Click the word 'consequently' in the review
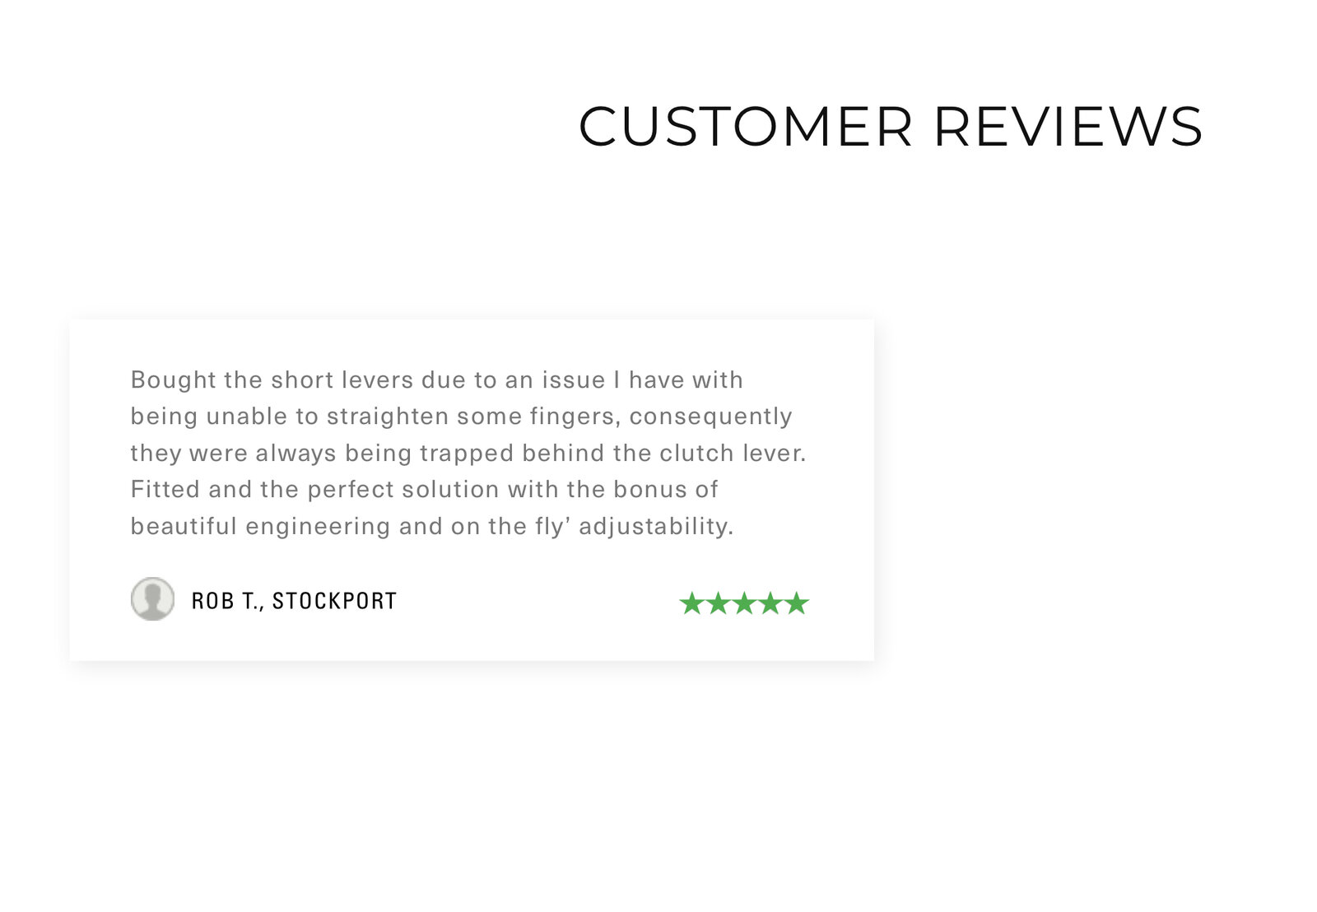Image resolution: width=1317 pixels, height=912 pixels. pyautogui.click(x=710, y=416)
